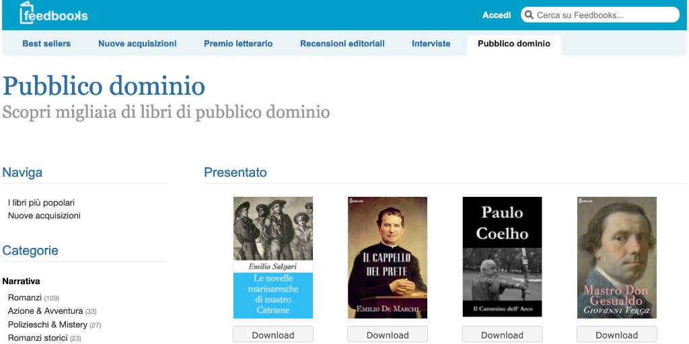689x344 pixels.
Task: Open the Nuove acquisizioni tab
Action: [137, 44]
